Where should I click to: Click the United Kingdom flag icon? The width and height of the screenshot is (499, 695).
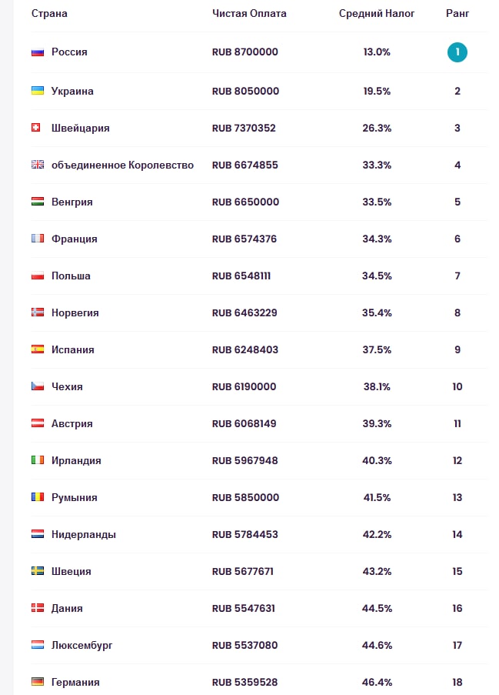pyautogui.click(x=38, y=165)
